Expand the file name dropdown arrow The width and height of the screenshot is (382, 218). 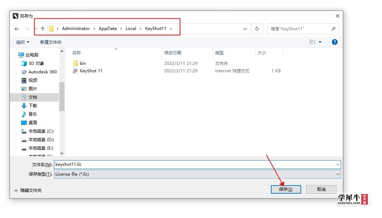point(338,165)
